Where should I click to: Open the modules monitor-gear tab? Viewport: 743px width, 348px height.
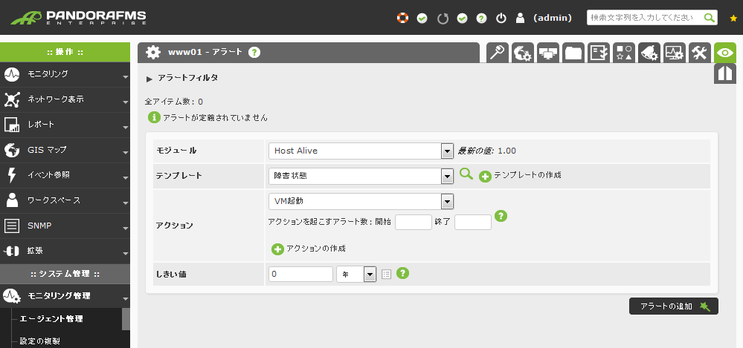coord(675,53)
